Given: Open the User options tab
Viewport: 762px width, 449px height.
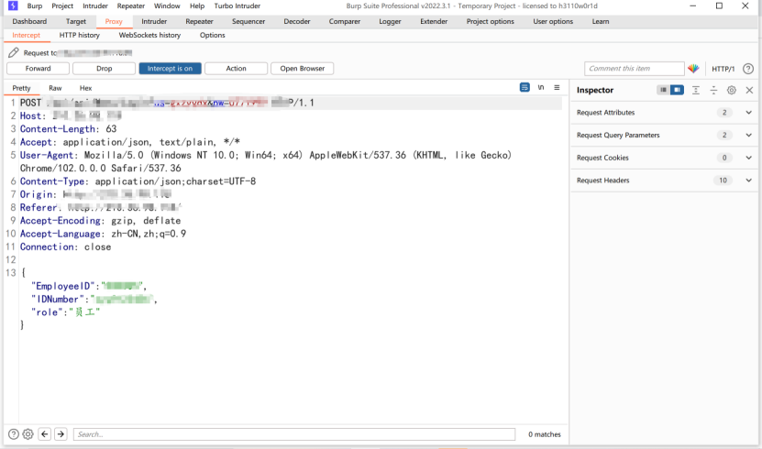Looking at the screenshot, I should point(553,21).
